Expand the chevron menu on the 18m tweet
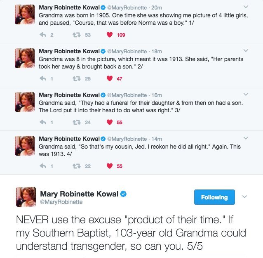The width and height of the screenshot is (263, 258). 246,51
